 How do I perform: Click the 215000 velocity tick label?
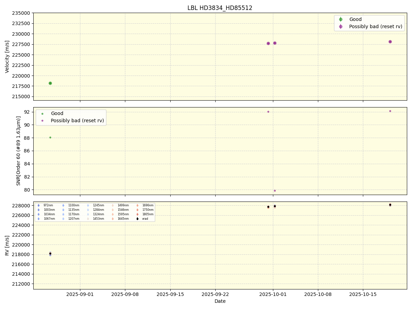point(21,96)
